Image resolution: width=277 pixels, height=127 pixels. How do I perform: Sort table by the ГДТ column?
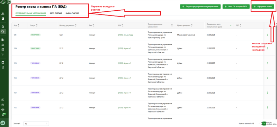coord(241,25)
